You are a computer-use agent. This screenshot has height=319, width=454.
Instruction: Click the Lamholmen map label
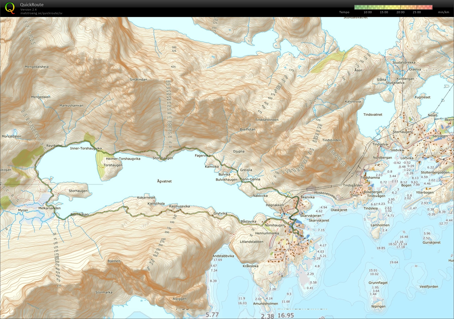[380, 225]
